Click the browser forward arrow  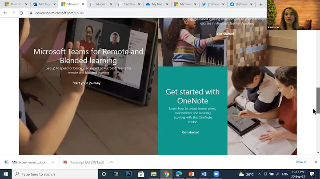coord(13,13)
